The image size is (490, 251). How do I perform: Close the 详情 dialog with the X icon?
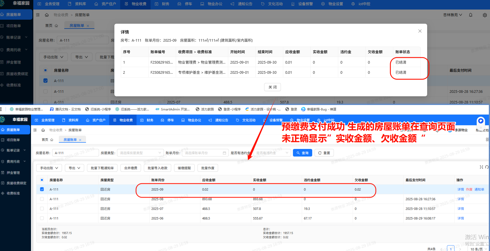point(420,31)
